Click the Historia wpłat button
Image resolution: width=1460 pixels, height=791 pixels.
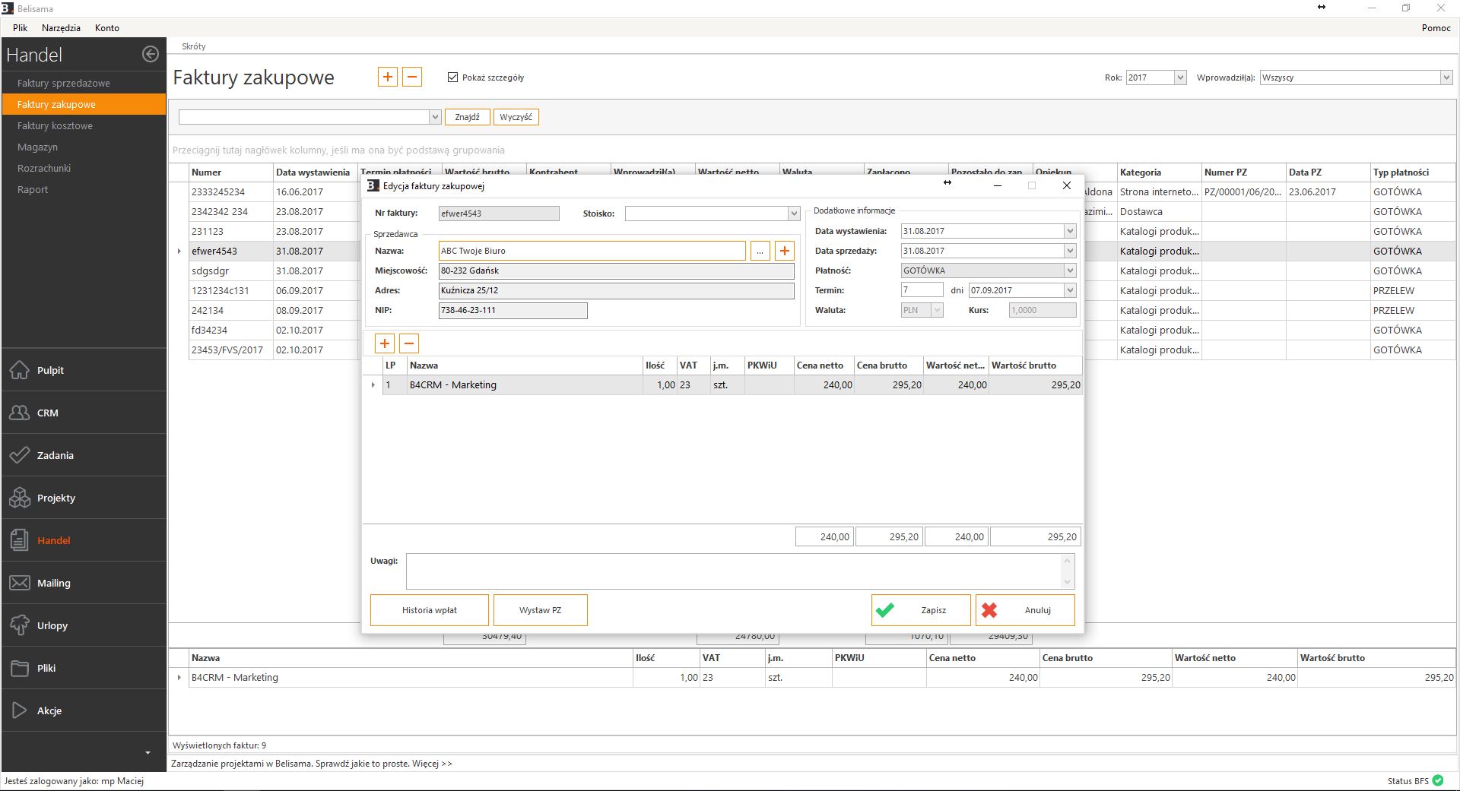429,610
